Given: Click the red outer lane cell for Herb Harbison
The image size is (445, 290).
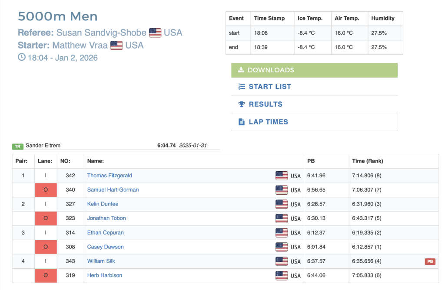Looking at the screenshot, I should pyautogui.click(x=46, y=276).
